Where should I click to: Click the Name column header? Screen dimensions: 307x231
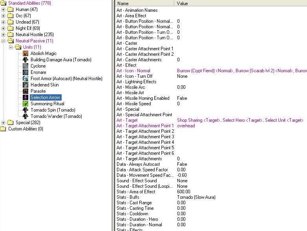tap(145, 3)
